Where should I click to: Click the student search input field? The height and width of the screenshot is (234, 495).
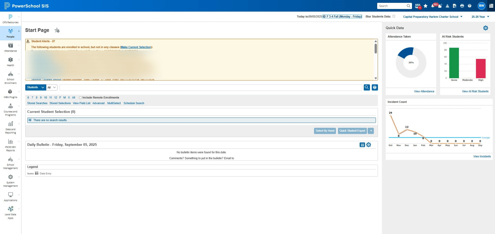click(x=211, y=87)
